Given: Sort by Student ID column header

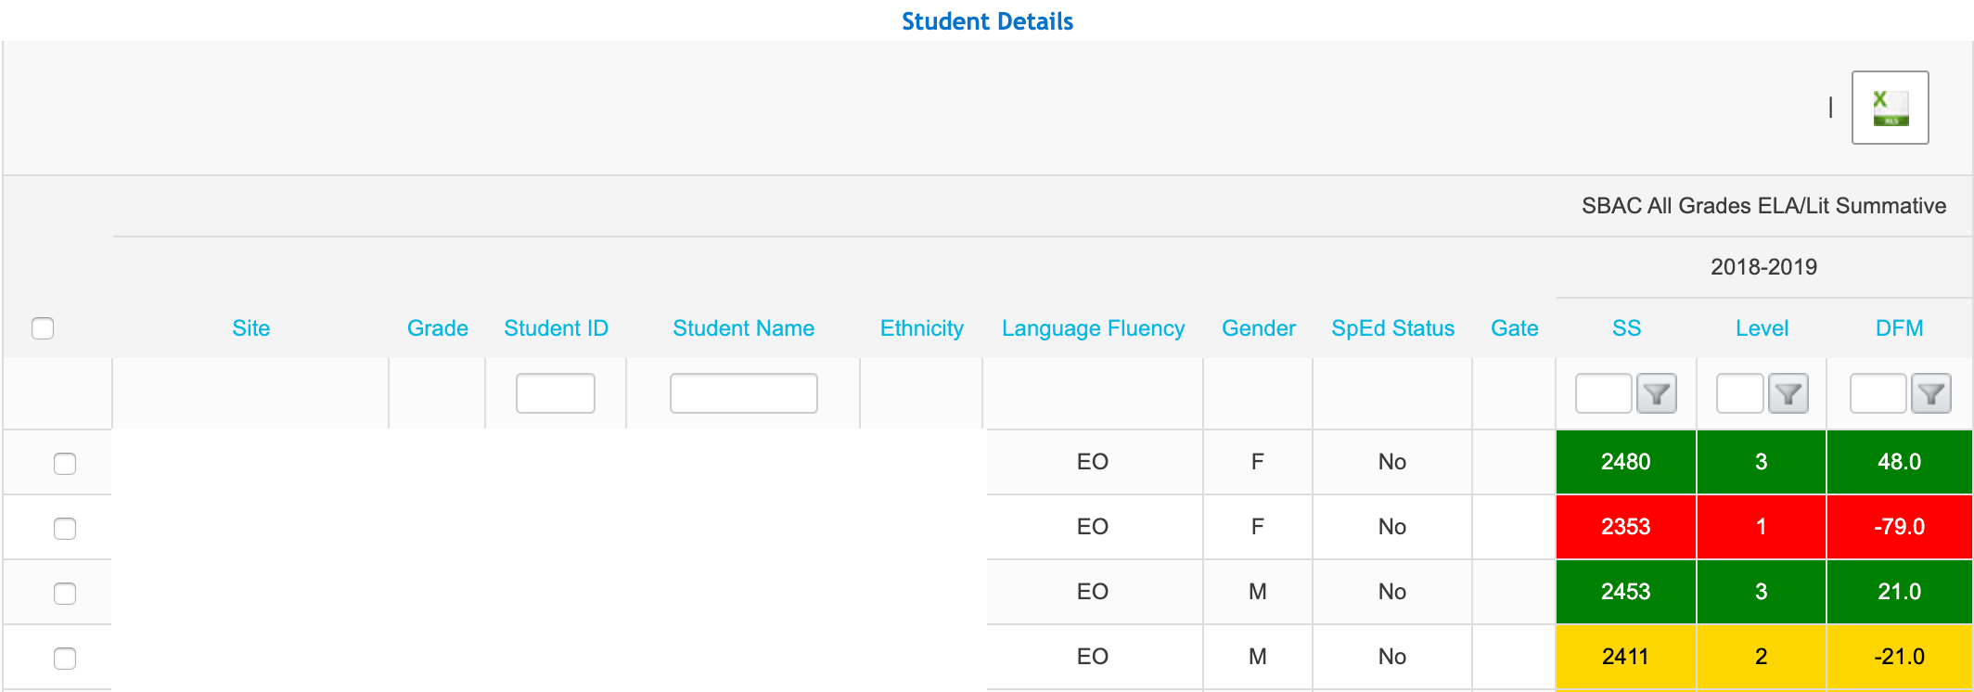Looking at the screenshot, I should click(556, 328).
